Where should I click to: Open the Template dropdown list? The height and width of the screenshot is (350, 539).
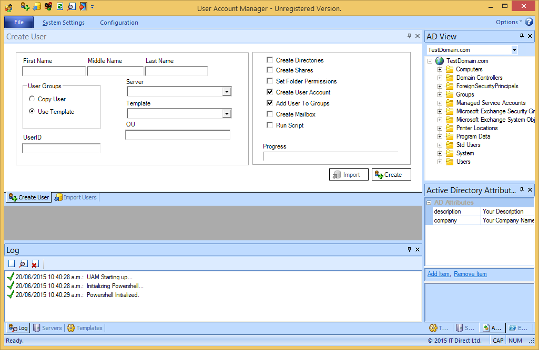click(x=226, y=113)
